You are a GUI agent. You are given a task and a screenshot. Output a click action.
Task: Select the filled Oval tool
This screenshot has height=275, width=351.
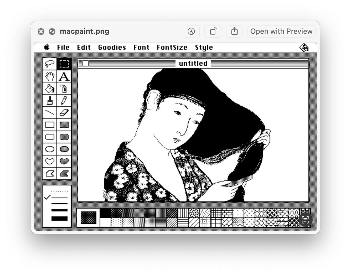64,149
